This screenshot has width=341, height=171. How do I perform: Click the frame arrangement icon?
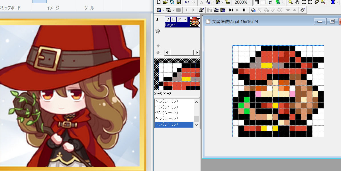click(169, 10)
